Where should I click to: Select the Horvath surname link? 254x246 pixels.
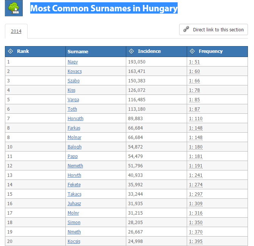(x=75, y=119)
